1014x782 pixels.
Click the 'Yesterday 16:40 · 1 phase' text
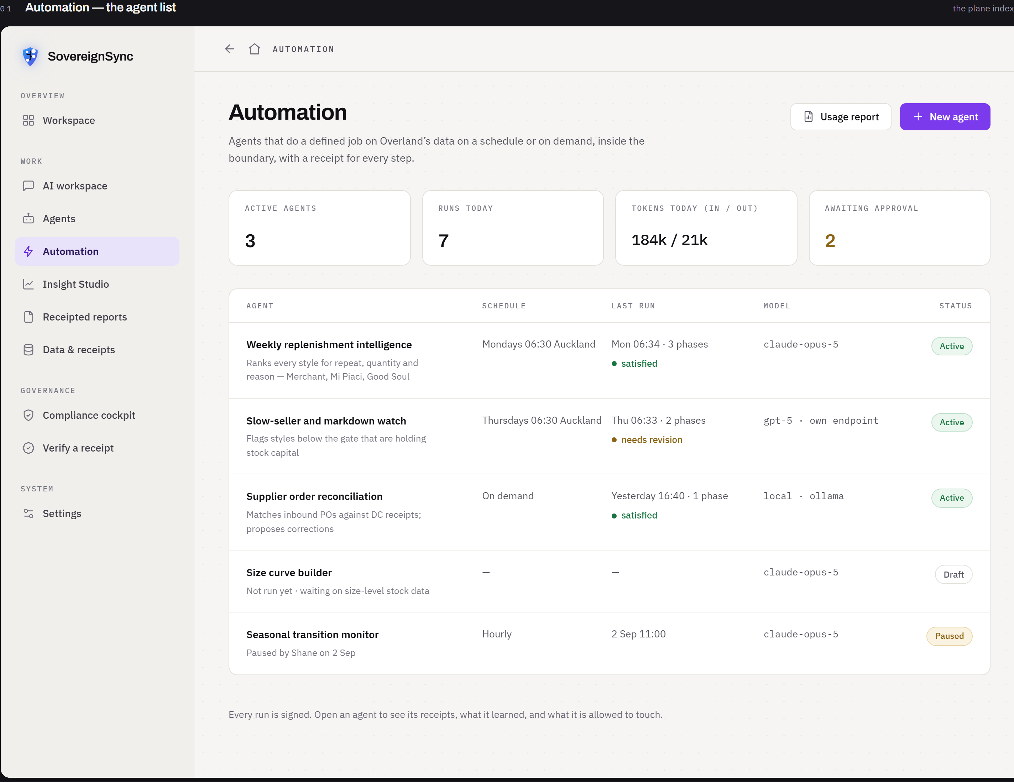click(669, 496)
